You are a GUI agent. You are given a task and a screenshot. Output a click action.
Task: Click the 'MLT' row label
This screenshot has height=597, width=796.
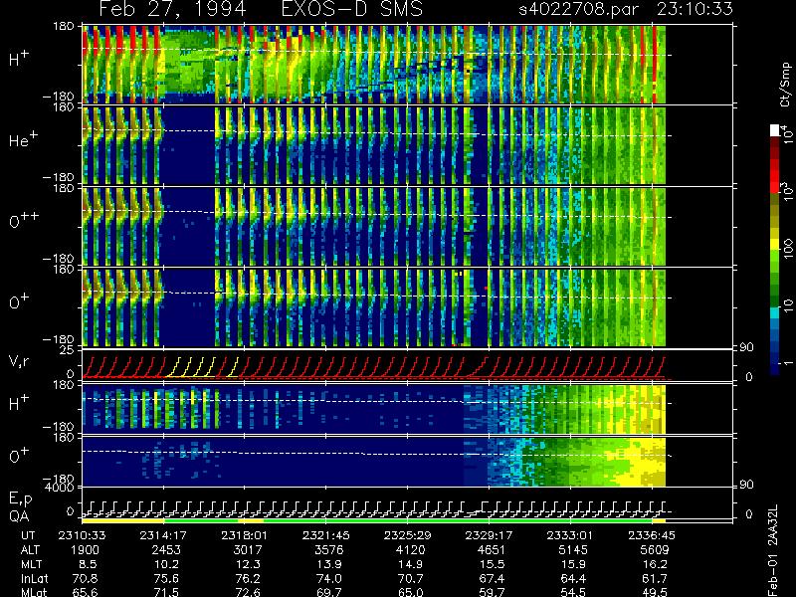(31, 564)
